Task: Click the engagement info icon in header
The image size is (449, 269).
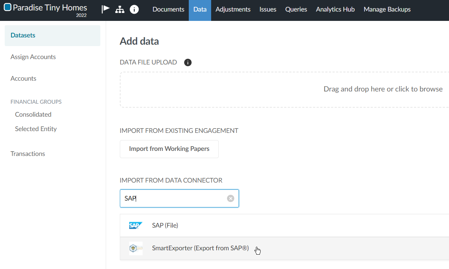Action: tap(134, 10)
